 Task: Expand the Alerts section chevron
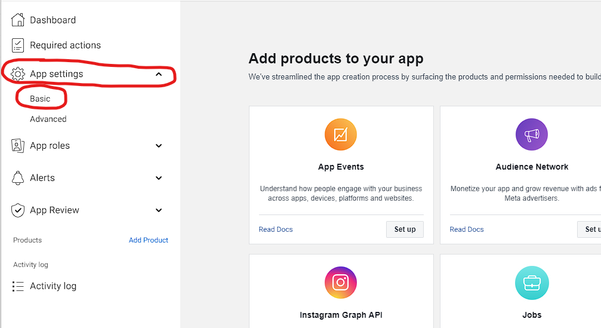point(159,178)
